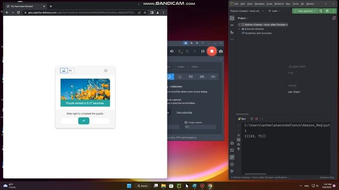Click the red Bandicam stop recording button
The image size is (339, 190).
pyautogui.click(x=212, y=51)
